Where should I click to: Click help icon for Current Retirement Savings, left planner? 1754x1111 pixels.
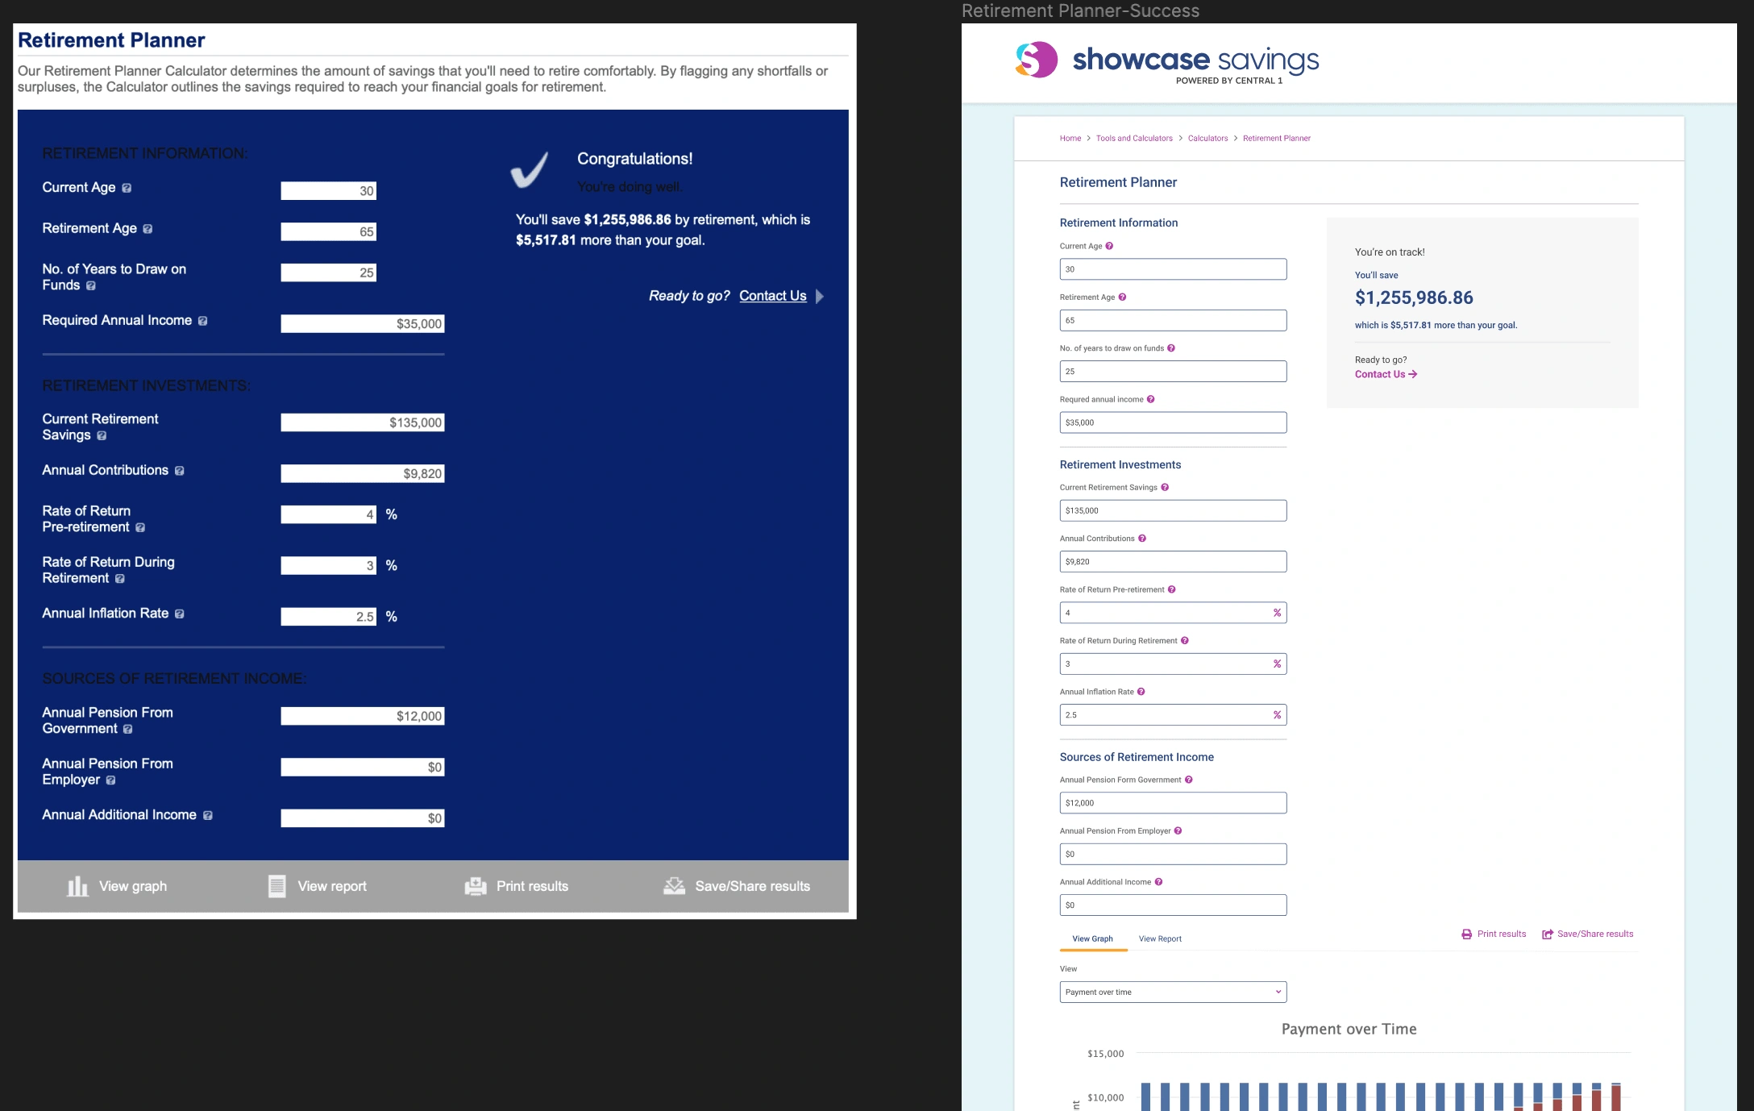[x=102, y=435]
